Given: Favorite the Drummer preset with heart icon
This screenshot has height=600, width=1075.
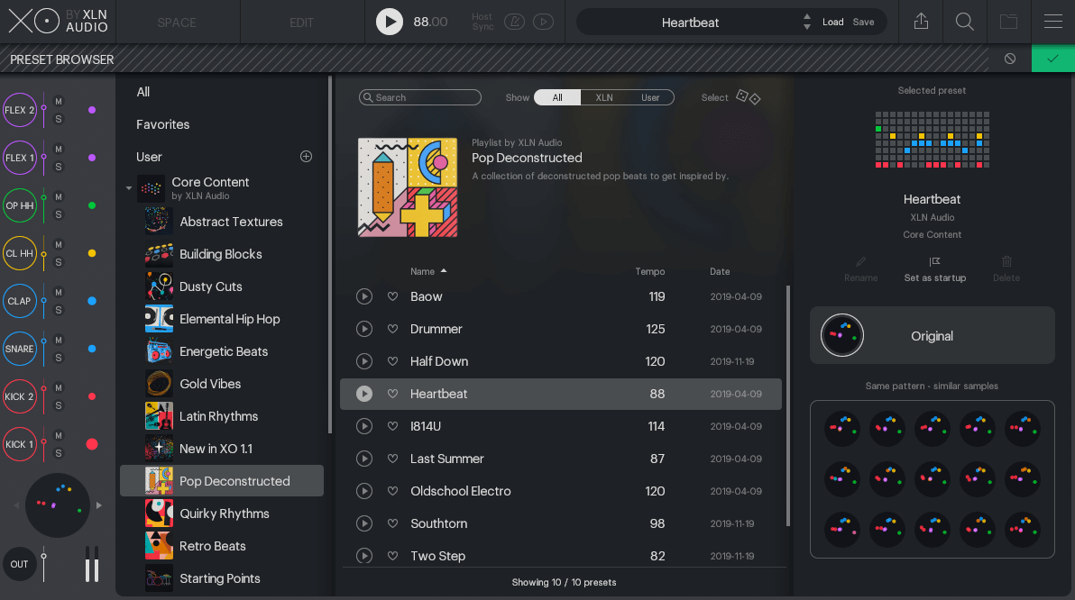Looking at the screenshot, I should [x=392, y=329].
